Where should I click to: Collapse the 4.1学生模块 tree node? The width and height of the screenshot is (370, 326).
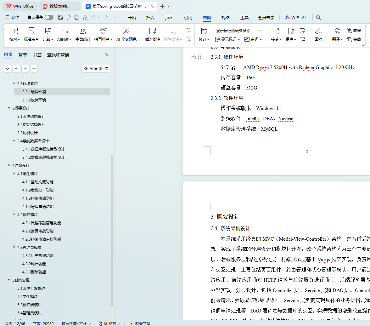point(14,174)
